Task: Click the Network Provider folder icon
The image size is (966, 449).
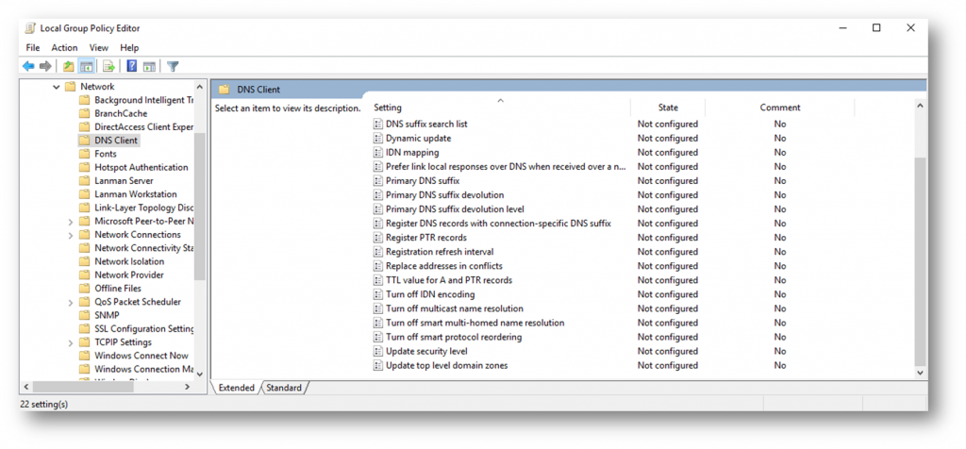Action: [x=85, y=274]
